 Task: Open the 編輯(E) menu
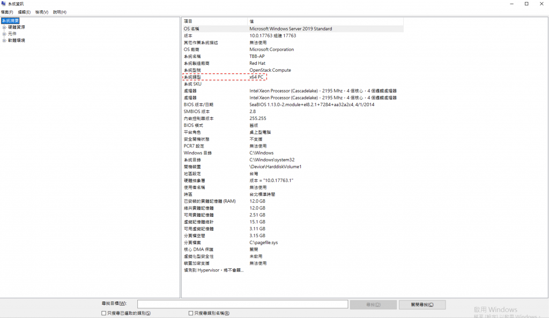[24, 12]
